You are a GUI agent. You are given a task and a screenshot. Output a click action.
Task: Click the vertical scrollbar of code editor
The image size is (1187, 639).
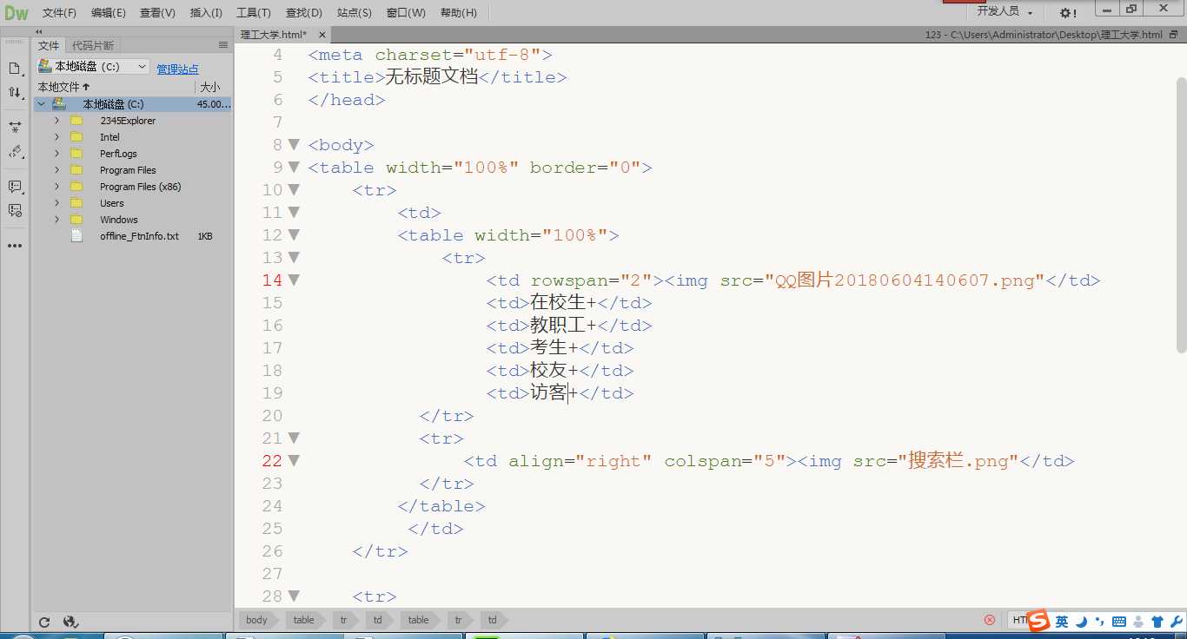[1181, 214]
